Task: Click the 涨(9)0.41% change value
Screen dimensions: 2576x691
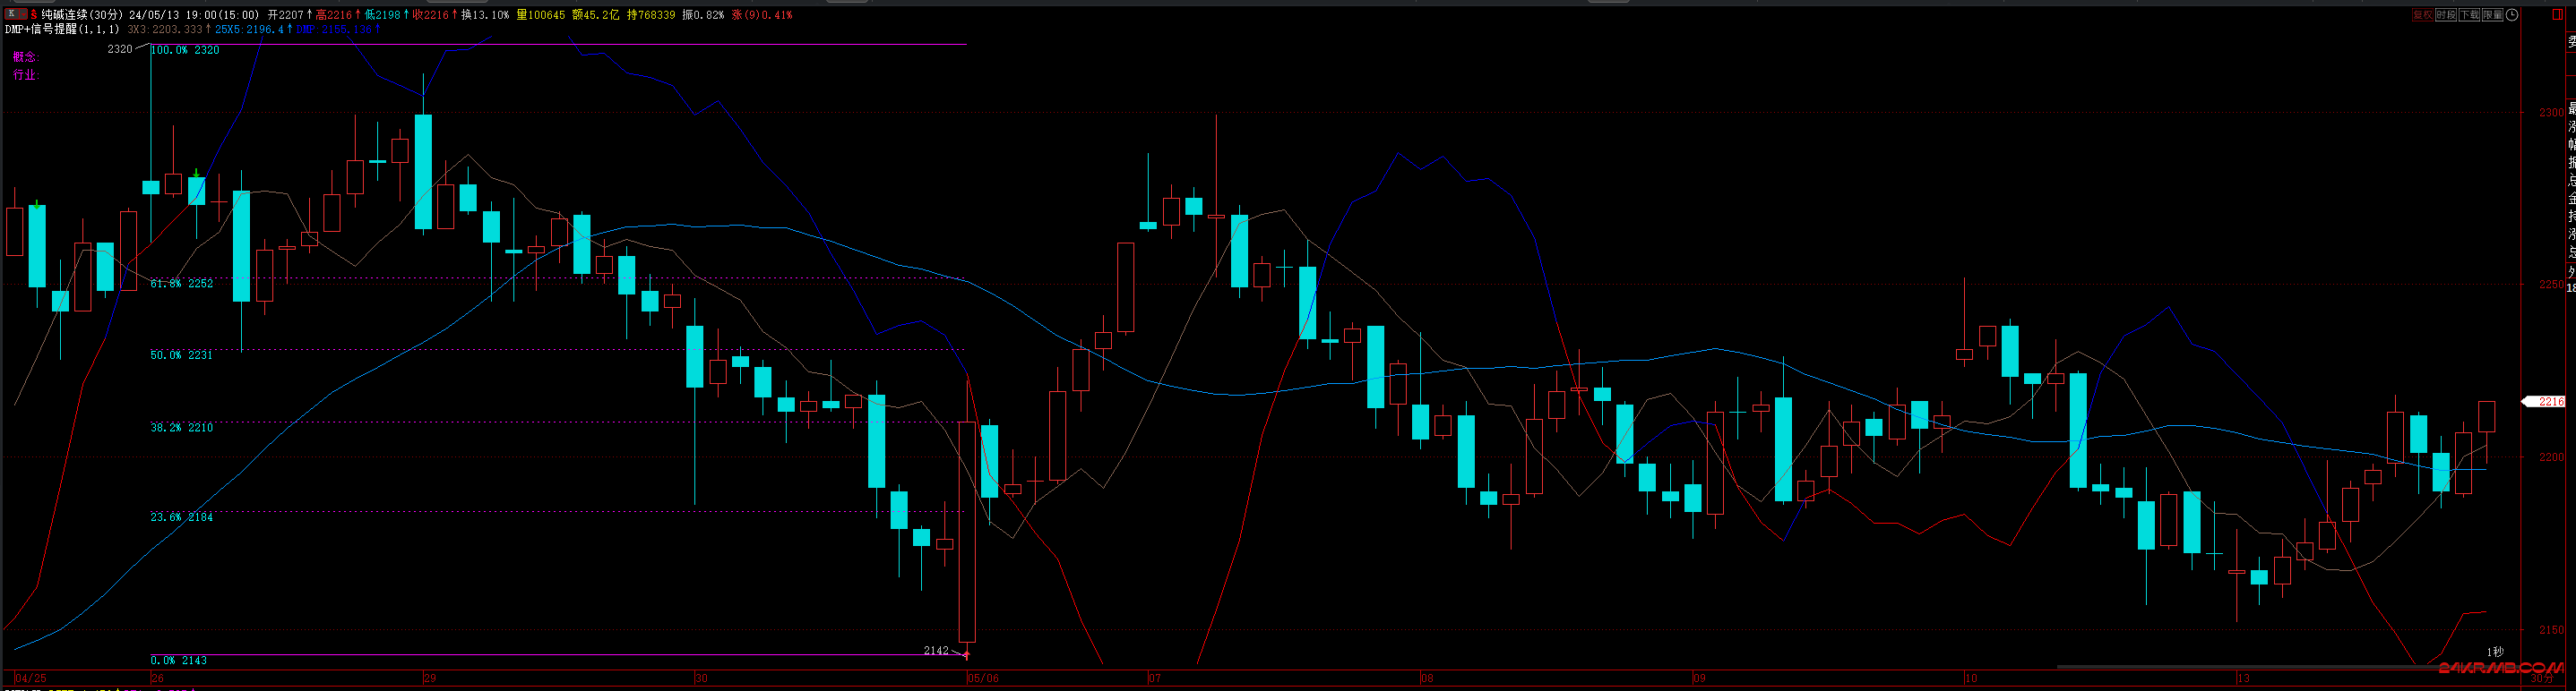Action: pos(762,15)
